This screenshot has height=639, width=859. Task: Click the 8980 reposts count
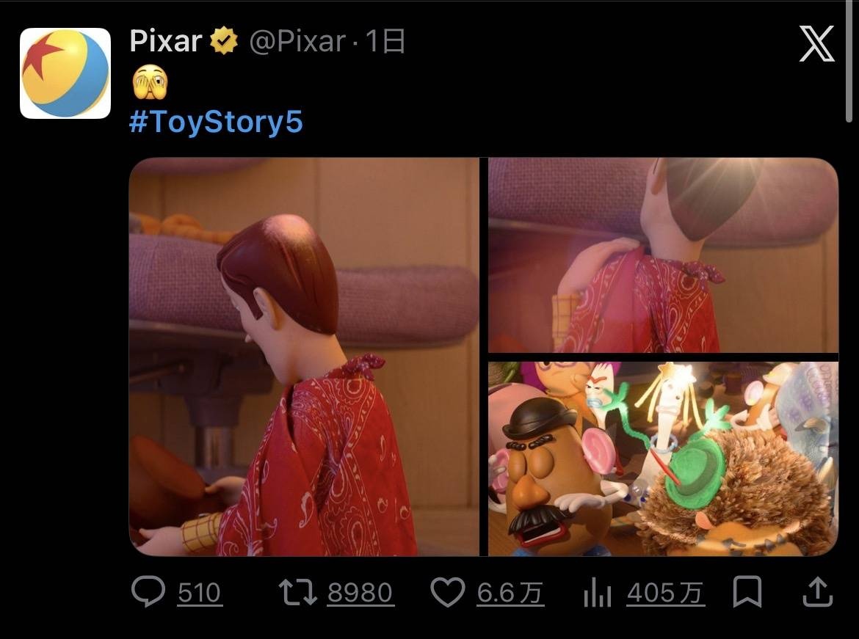click(x=360, y=593)
